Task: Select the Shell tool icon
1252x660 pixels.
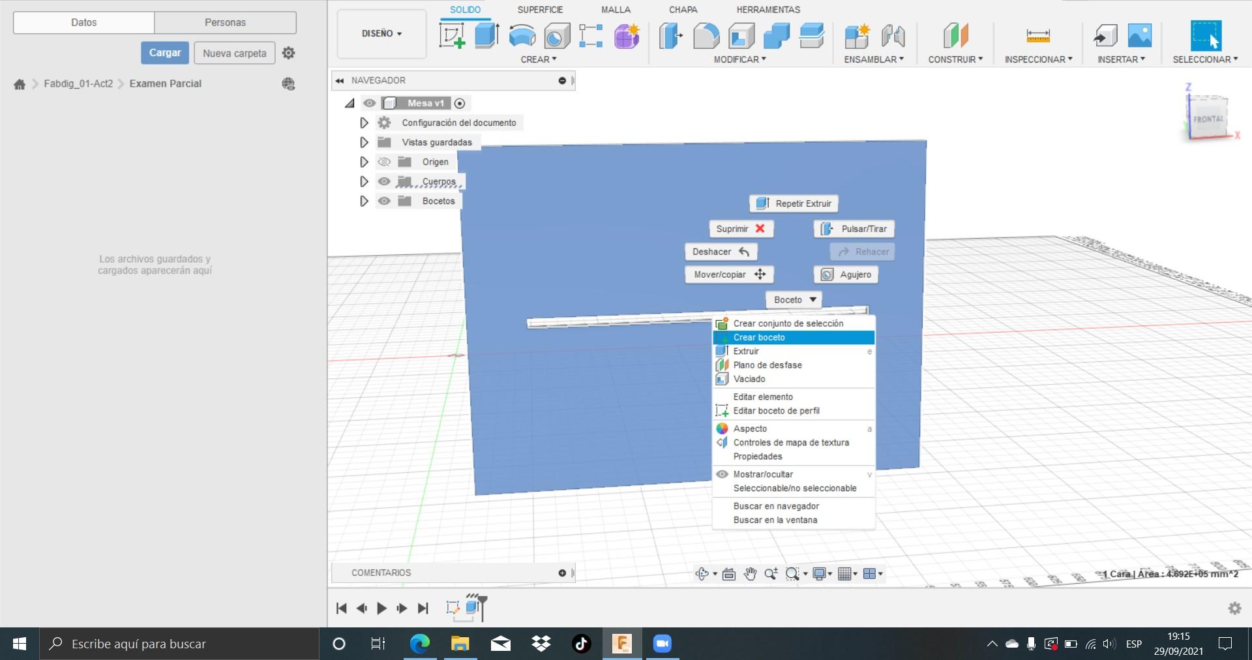Action: [x=741, y=35]
